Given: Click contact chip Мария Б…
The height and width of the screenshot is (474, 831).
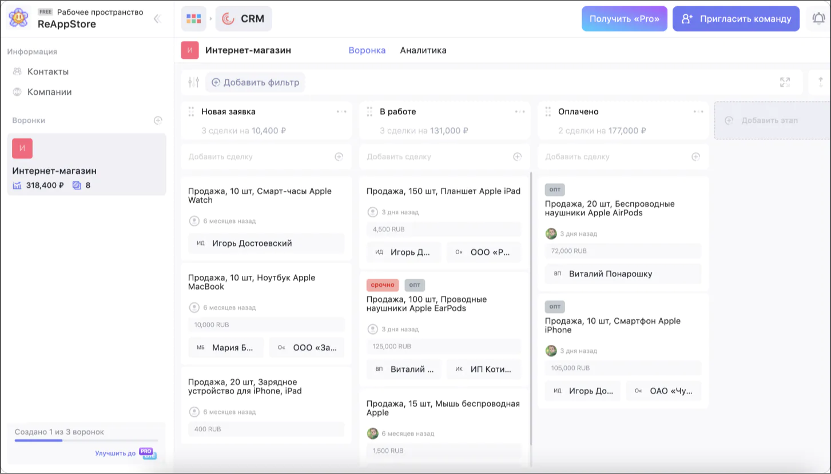Looking at the screenshot, I should 226,347.
